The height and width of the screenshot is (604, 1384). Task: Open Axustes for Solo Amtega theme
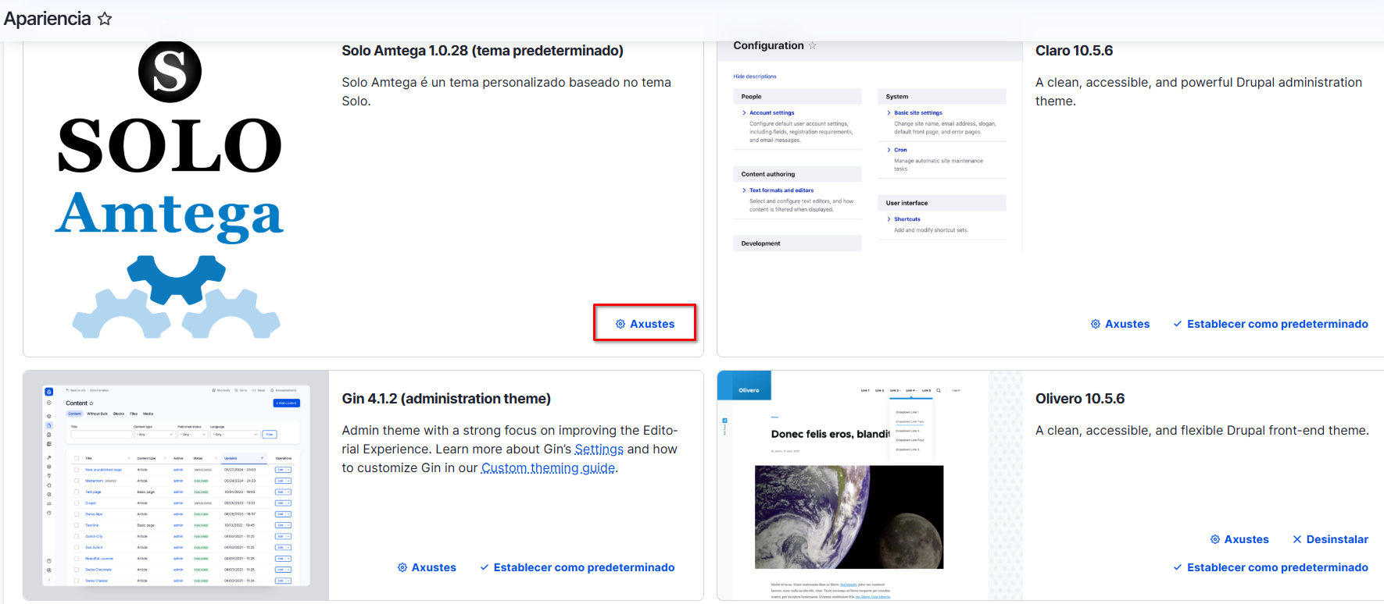click(x=645, y=324)
